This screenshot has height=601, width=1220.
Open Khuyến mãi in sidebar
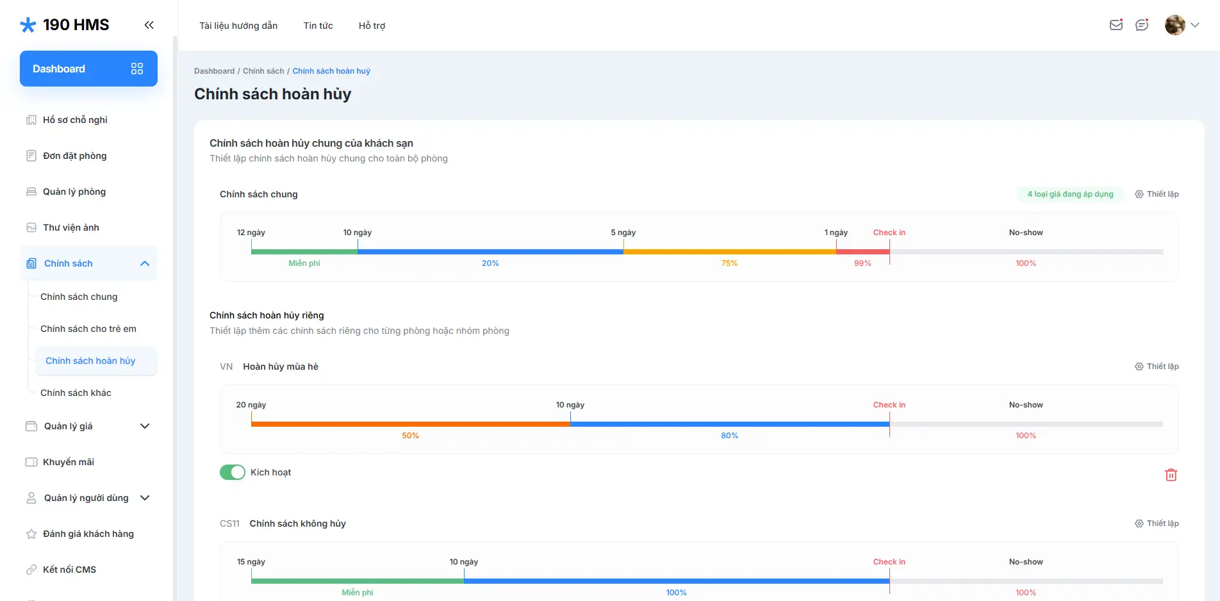tap(68, 462)
